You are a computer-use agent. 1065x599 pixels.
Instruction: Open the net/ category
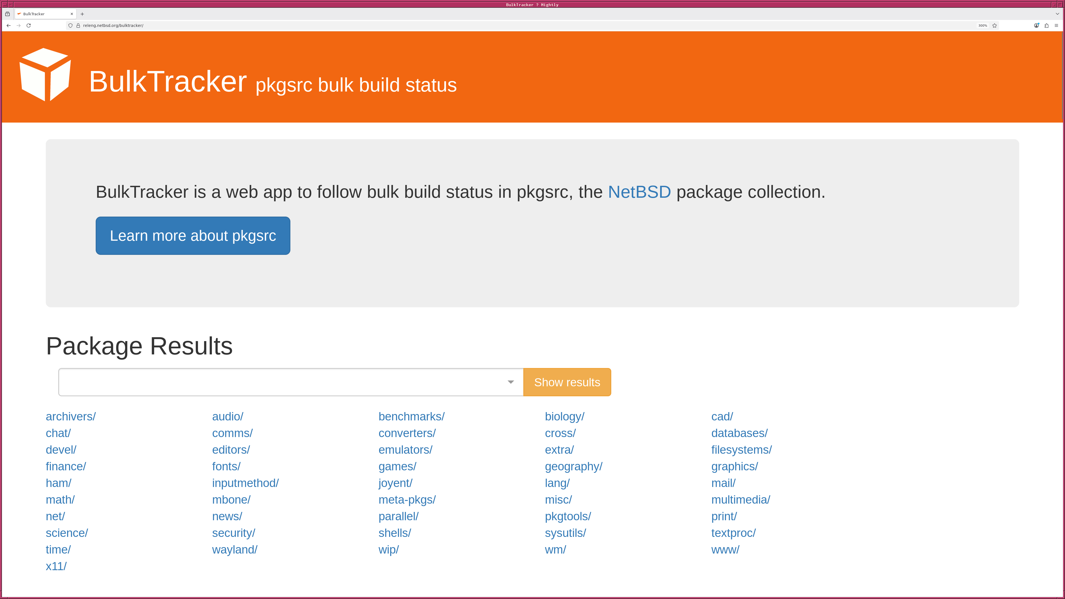(x=55, y=516)
